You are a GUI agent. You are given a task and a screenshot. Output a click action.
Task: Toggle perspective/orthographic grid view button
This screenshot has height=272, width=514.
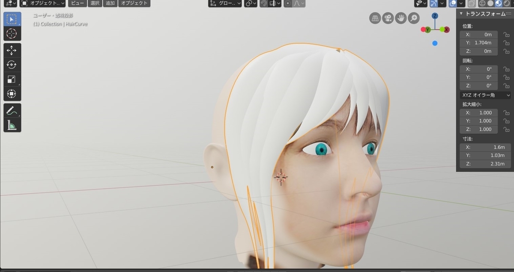375,18
